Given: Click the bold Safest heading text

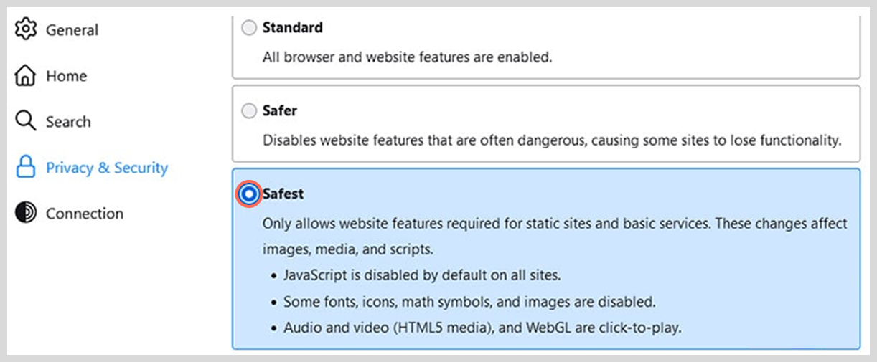Looking at the screenshot, I should (x=283, y=194).
